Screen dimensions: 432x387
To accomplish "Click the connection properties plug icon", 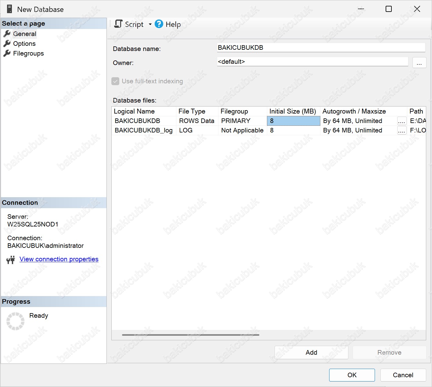I will pyautogui.click(x=11, y=260).
